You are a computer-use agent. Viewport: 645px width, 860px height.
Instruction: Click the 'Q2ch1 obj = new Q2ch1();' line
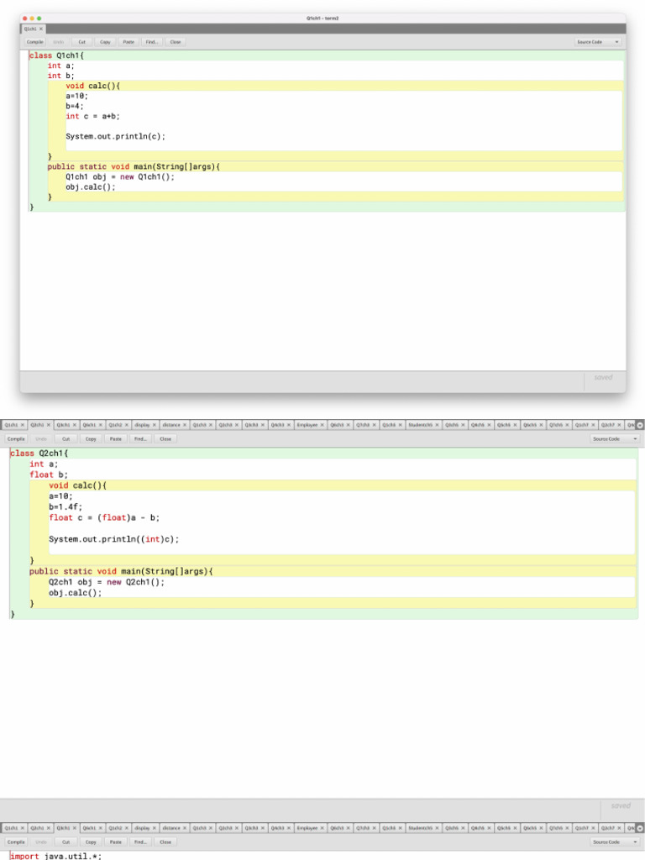click(107, 582)
